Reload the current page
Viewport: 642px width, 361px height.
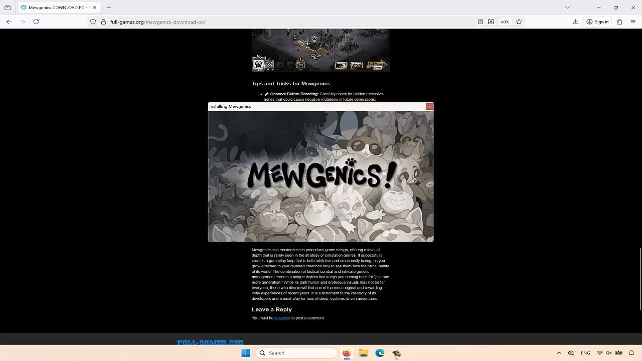click(36, 22)
